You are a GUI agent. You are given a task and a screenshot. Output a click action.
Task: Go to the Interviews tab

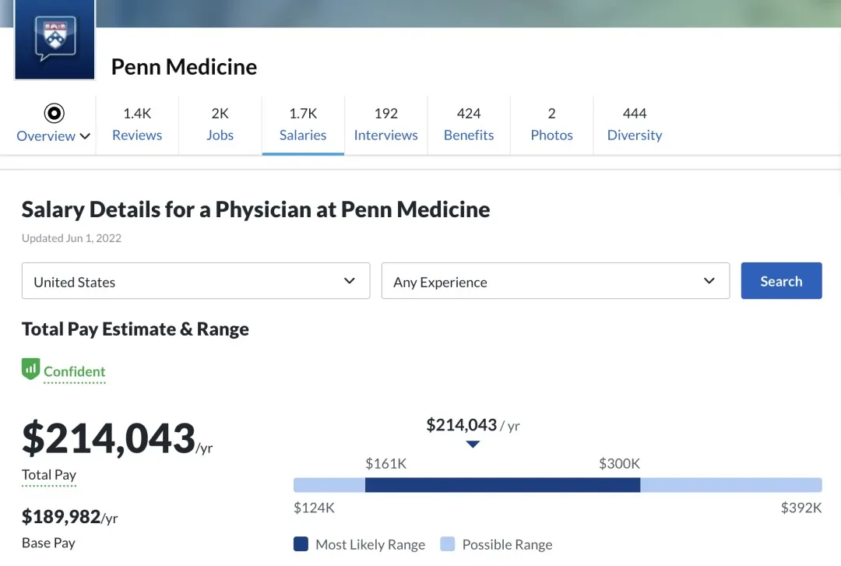385,125
